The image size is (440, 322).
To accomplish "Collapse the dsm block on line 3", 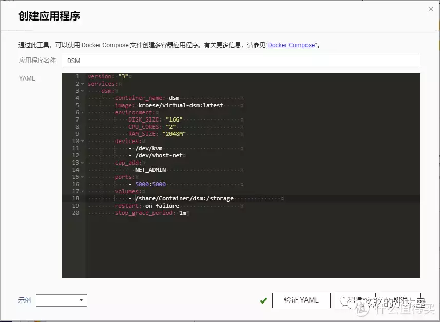I will point(83,91).
